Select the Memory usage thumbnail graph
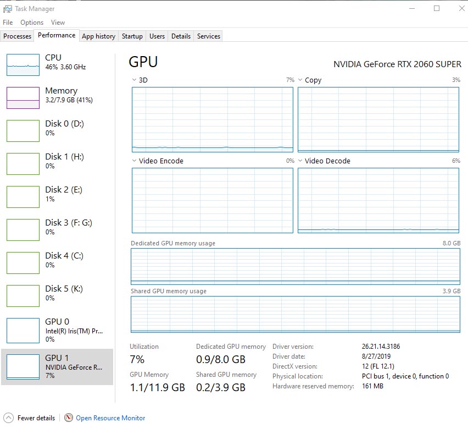The width and height of the screenshot is (468, 428). 23,98
